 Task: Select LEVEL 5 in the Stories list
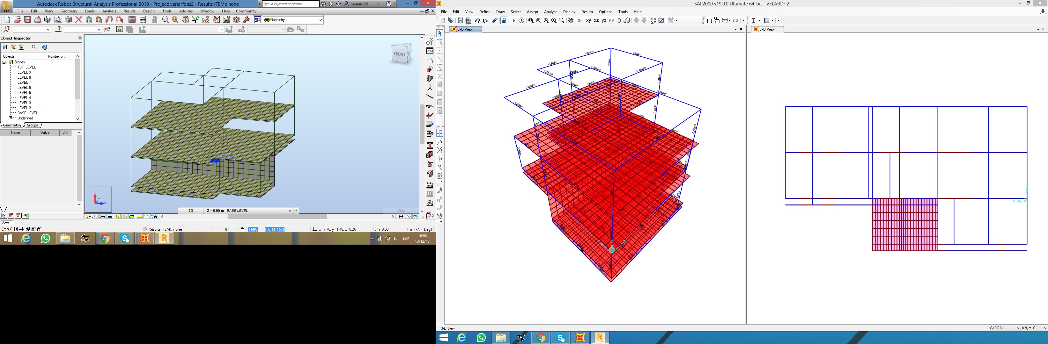(x=24, y=93)
